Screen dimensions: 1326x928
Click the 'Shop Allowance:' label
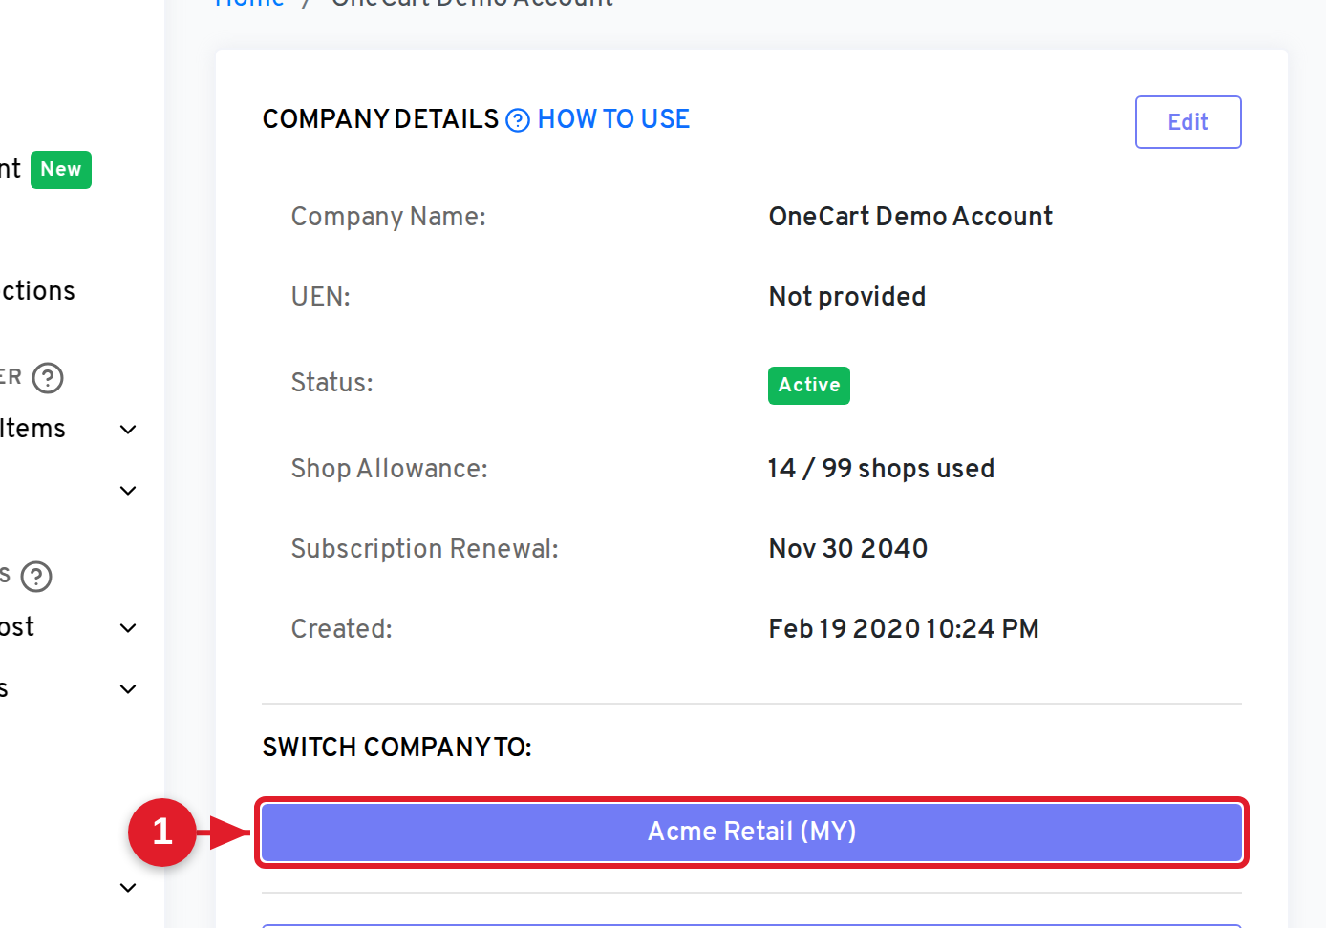click(x=390, y=469)
